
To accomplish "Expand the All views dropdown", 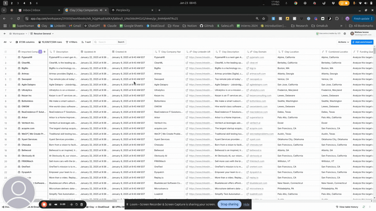I will point(7,42).
